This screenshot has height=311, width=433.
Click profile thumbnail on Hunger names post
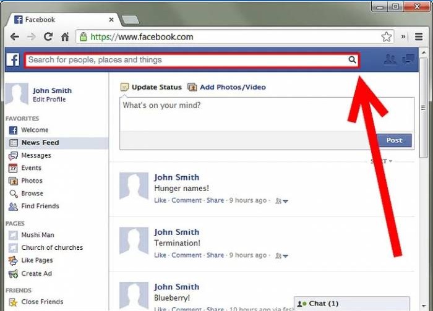(134, 186)
